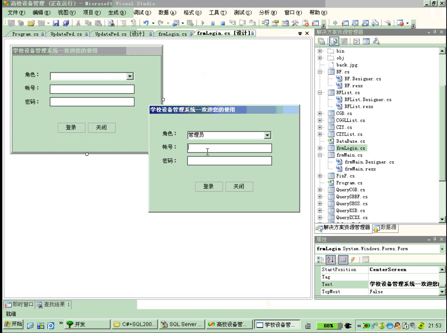The image size is (447, 333).
Task: Open the 工具(T) menu
Action: pos(218,13)
